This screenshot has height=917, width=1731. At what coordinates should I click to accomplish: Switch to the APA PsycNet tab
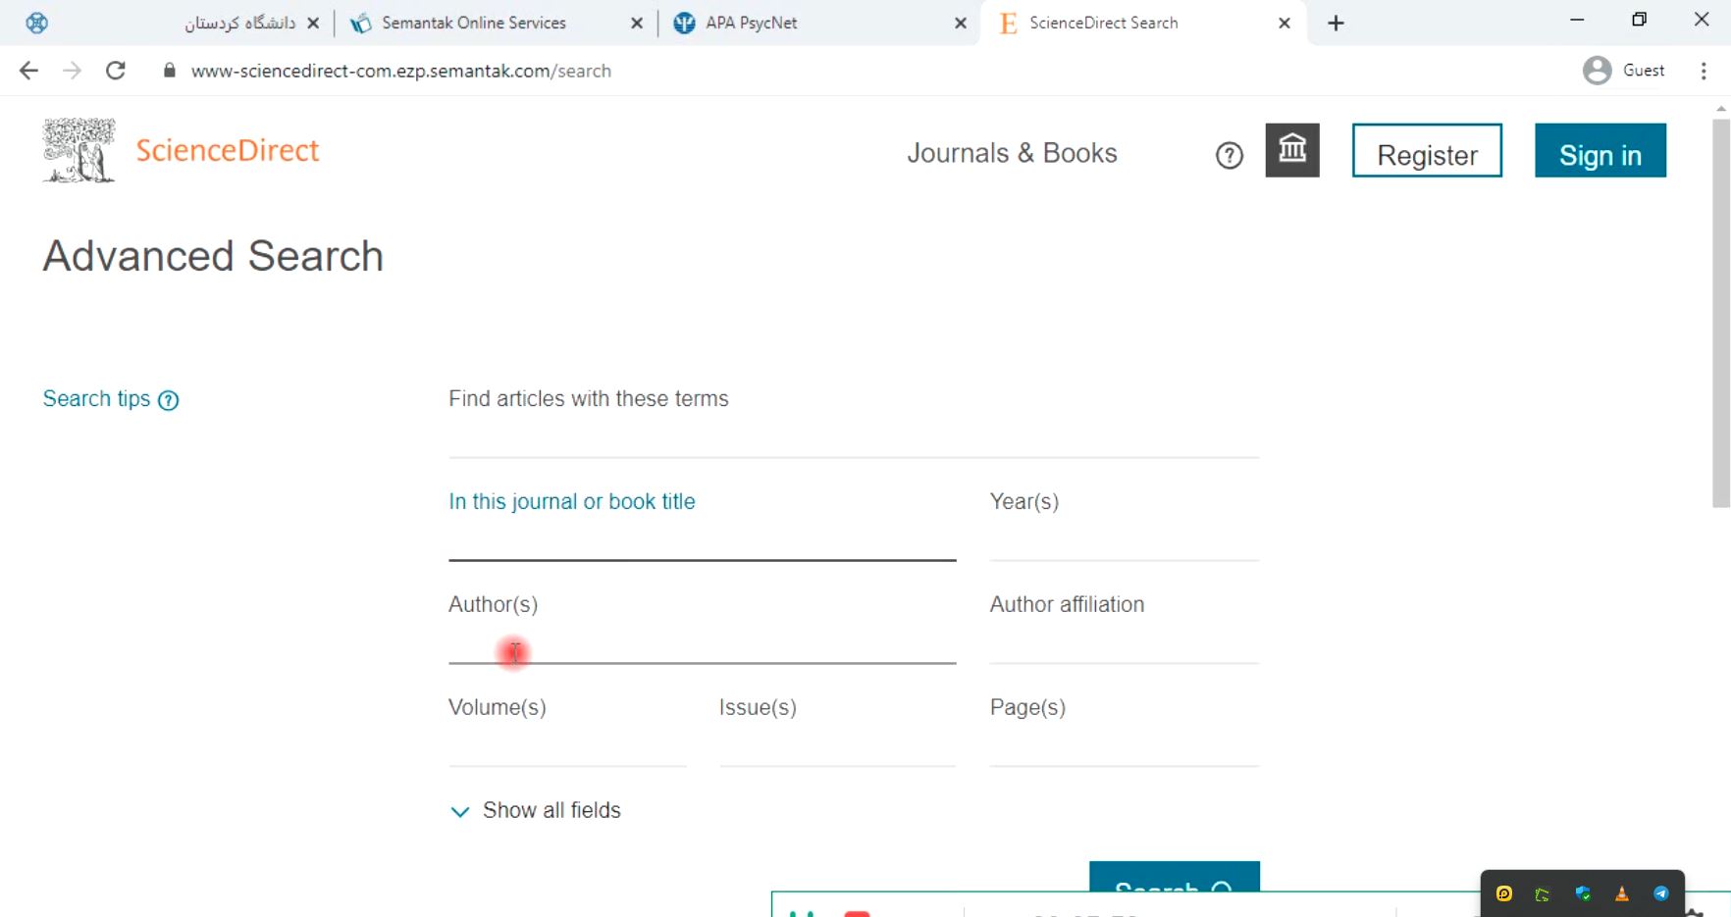(752, 23)
